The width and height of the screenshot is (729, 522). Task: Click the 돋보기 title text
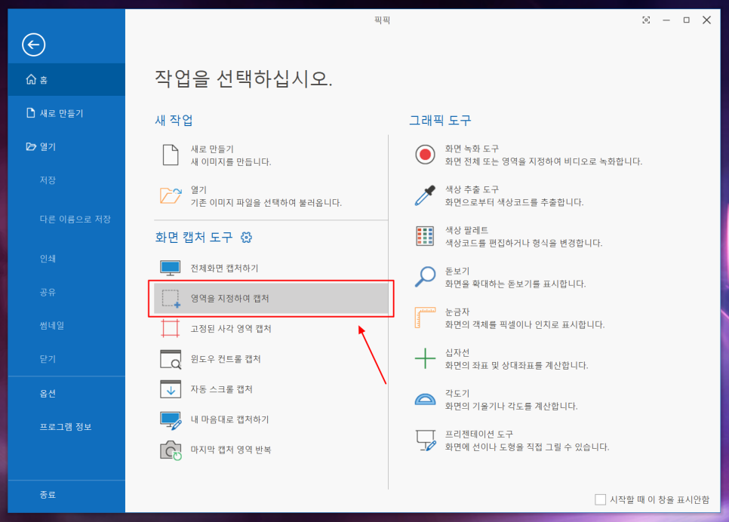click(457, 271)
